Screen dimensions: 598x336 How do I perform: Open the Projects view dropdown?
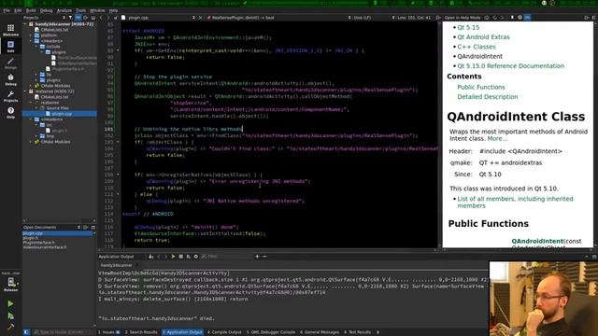coord(44,18)
